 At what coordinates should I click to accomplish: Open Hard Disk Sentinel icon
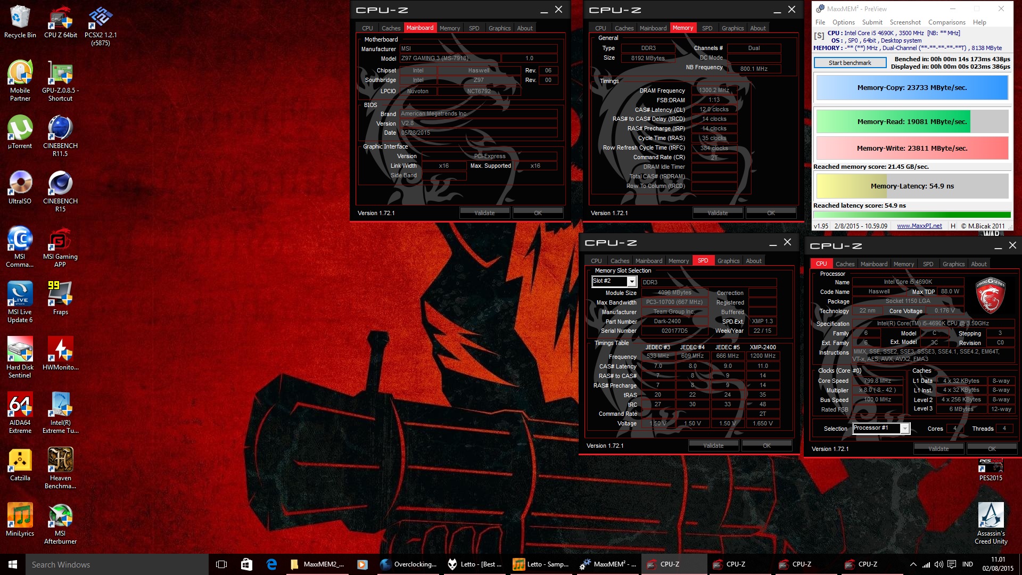click(x=20, y=357)
